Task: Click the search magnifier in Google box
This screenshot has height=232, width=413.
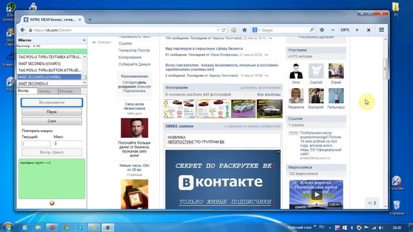Action: (x=312, y=30)
